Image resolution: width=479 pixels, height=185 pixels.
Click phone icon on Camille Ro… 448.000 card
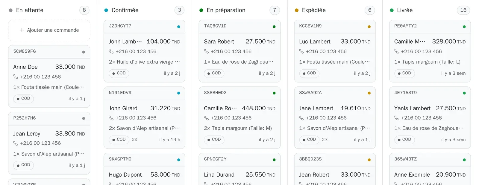point(206,118)
